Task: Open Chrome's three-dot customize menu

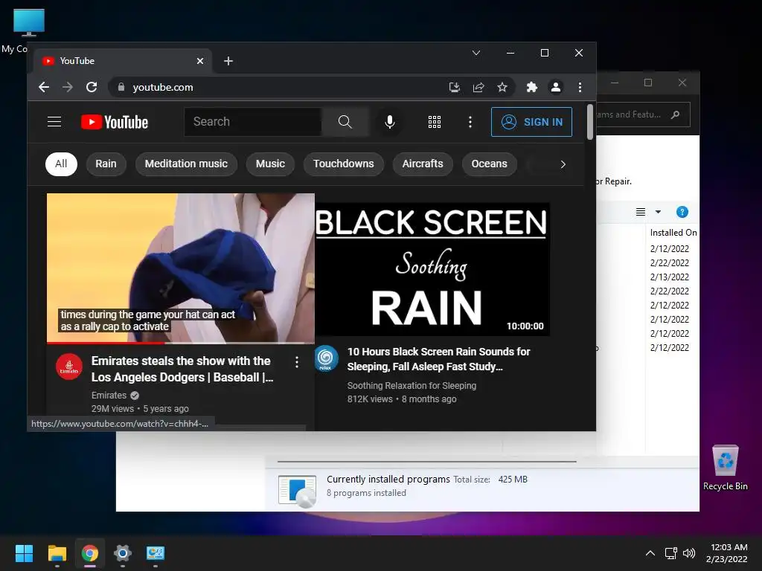Action: (x=580, y=87)
